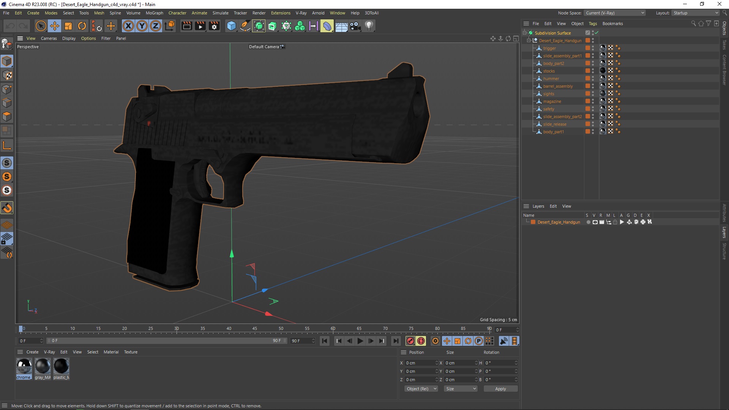This screenshot has width=729, height=410.
Task: Enable Snap in left toolbar
Action: click(x=7, y=208)
